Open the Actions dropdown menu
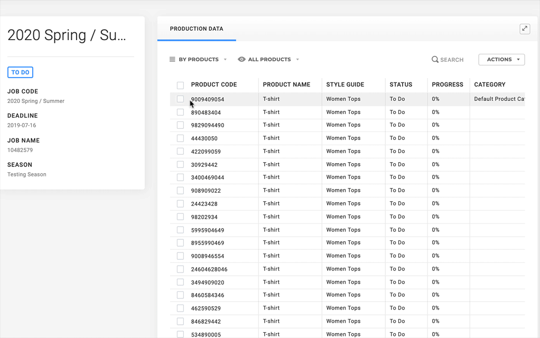The width and height of the screenshot is (540, 338). pyautogui.click(x=501, y=60)
